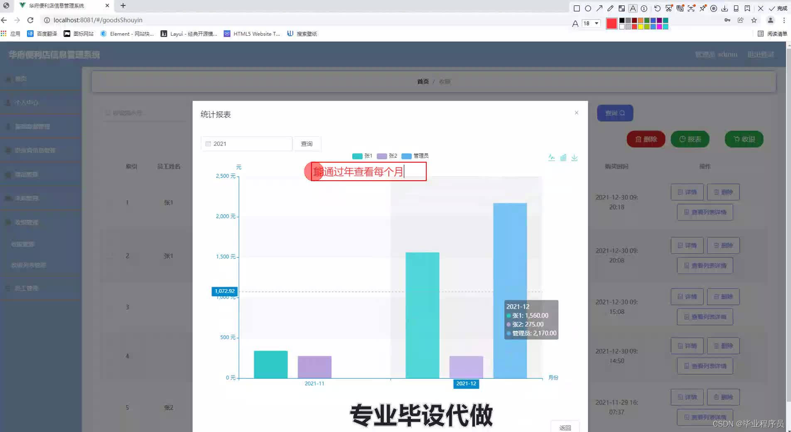
Task: Select the mosaic blur tool
Action: pyautogui.click(x=621, y=8)
